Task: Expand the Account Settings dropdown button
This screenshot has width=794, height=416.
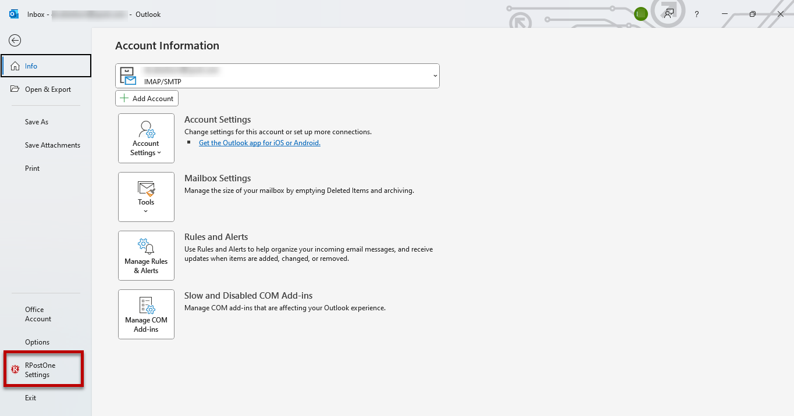Action: [146, 138]
